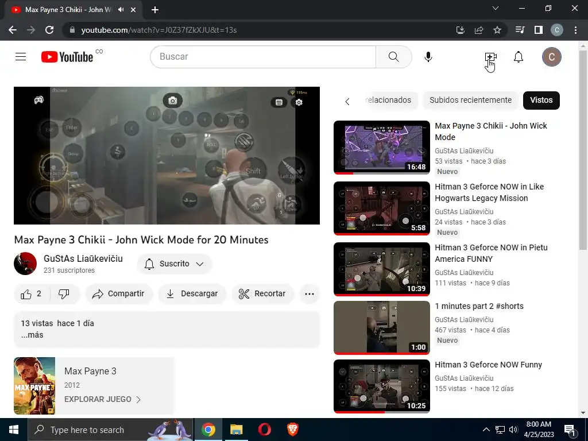
Task: Like the video with thumbs up
Action: click(x=26, y=294)
